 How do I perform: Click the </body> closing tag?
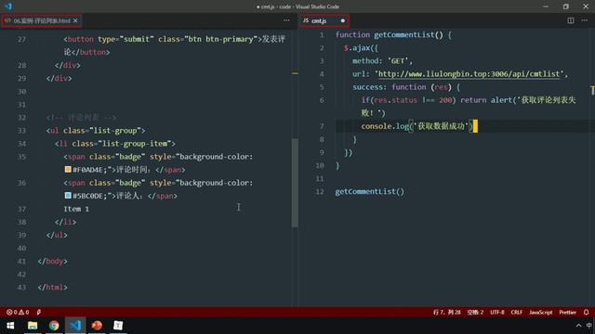(52, 262)
